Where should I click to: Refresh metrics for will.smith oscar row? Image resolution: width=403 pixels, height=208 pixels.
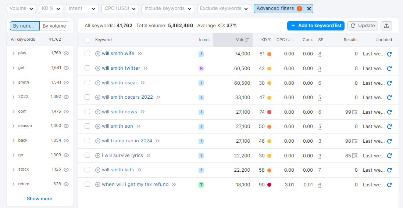[x=389, y=83]
